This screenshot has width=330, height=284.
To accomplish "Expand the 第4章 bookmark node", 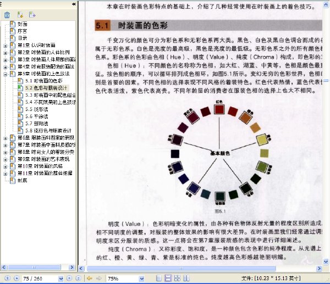I will coord(5,67).
